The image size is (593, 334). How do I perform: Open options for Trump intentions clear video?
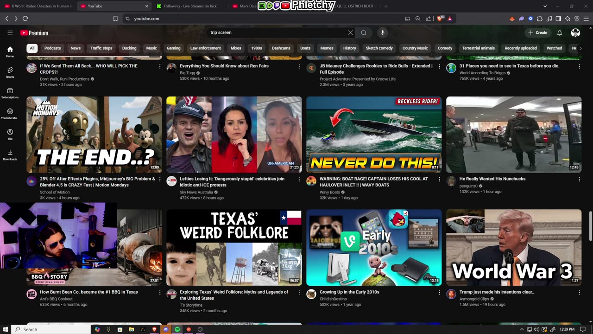[579, 292]
